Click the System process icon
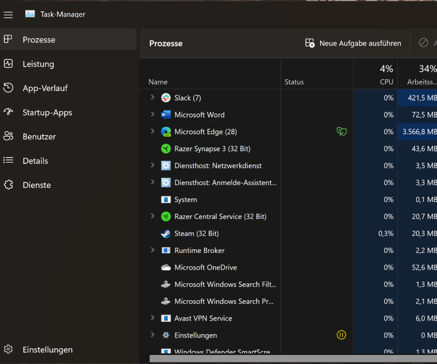 click(x=166, y=200)
